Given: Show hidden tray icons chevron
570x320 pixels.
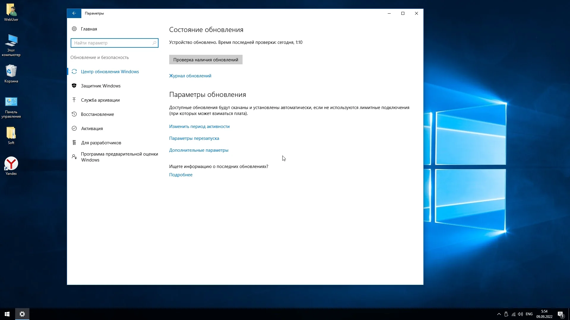Looking at the screenshot, I should (499, 314).
